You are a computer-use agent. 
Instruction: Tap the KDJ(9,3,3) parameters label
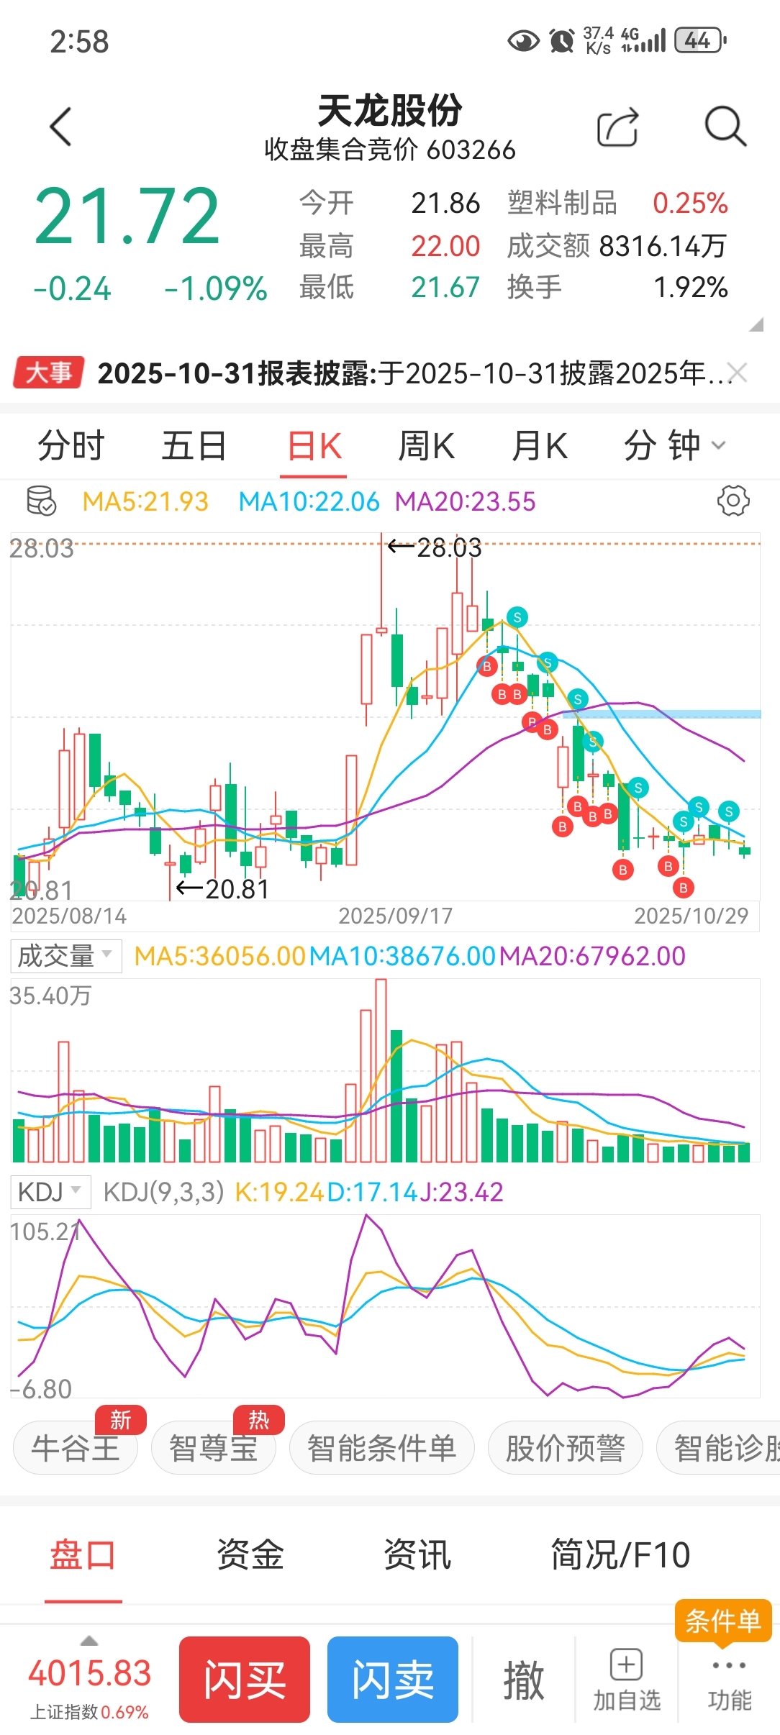pos(164,1192)
